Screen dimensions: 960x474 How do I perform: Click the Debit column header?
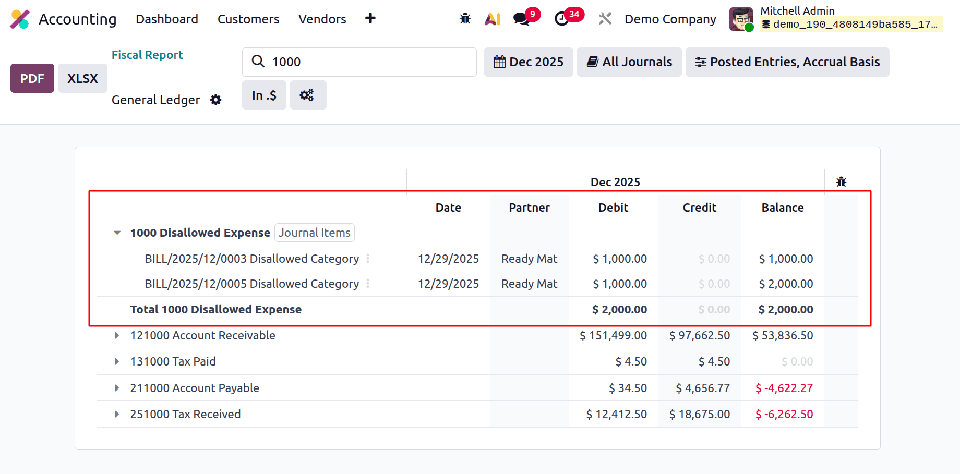[613, 208]
